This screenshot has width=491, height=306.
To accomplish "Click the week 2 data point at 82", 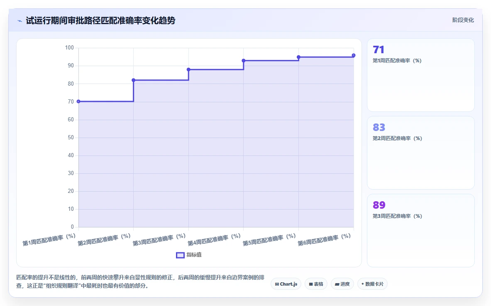I will [x=133, y=80].
